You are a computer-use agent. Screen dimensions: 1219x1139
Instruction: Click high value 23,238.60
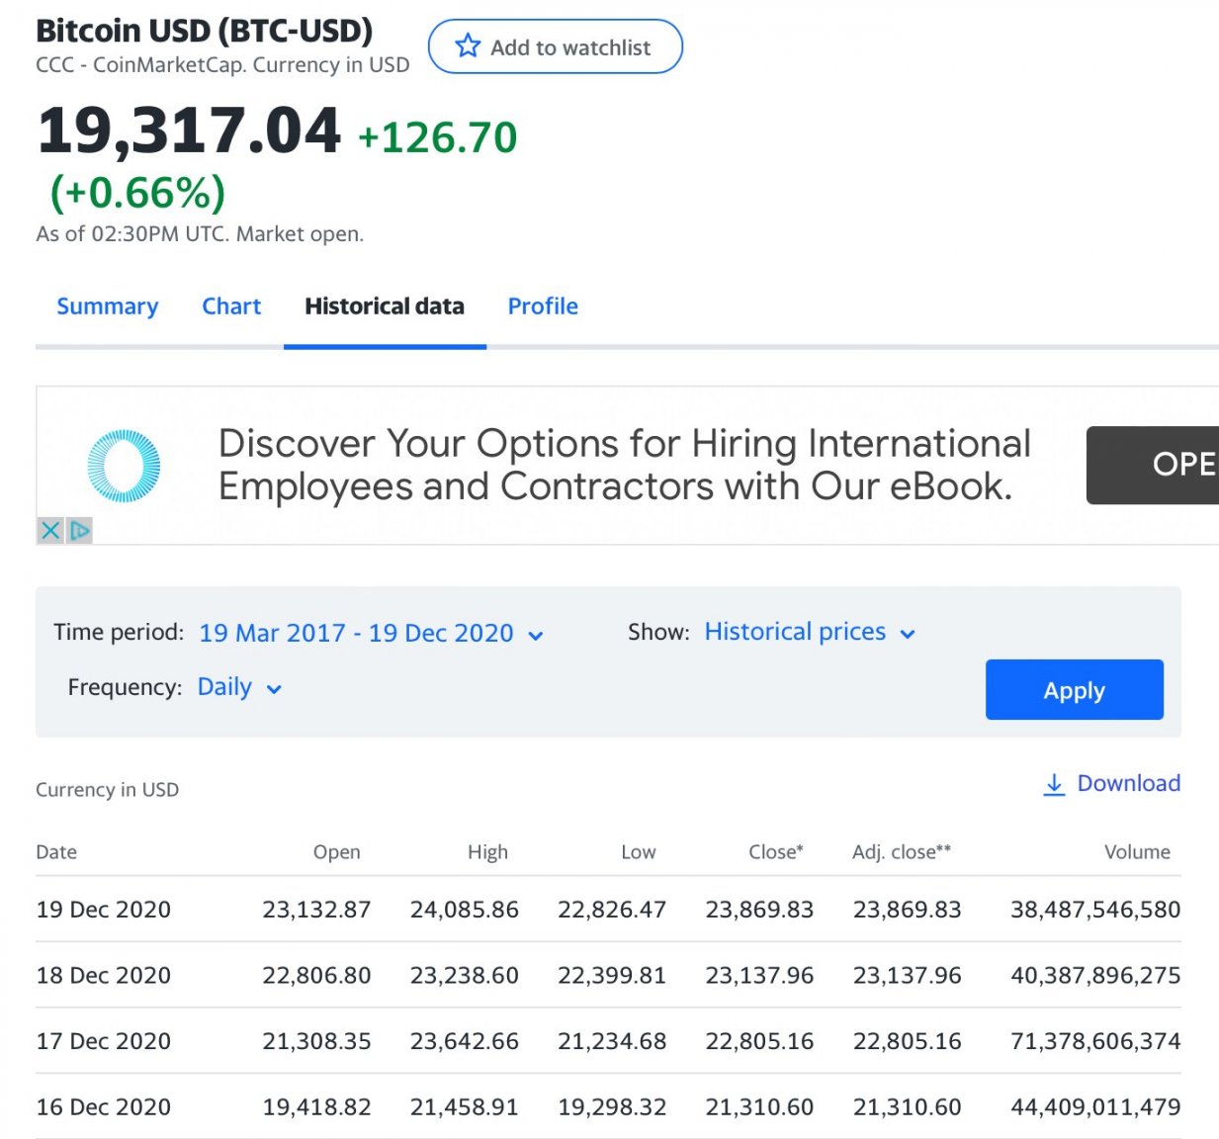point(465,976)
